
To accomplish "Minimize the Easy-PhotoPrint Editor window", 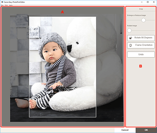I will (x=142, y=2).
